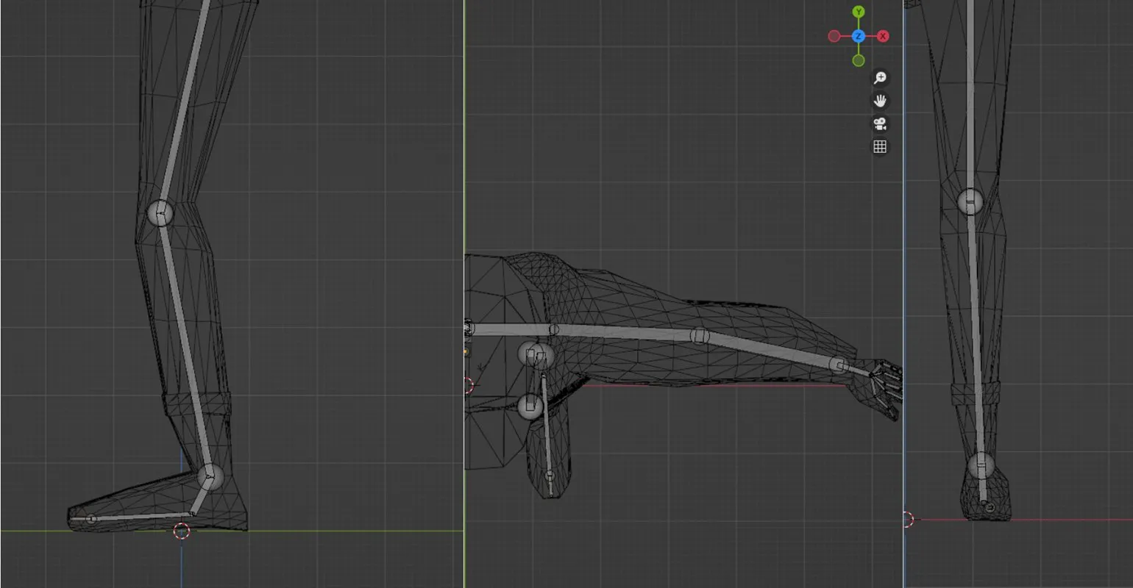Click the upper arm bone in the top view

[x=625, y=332]
